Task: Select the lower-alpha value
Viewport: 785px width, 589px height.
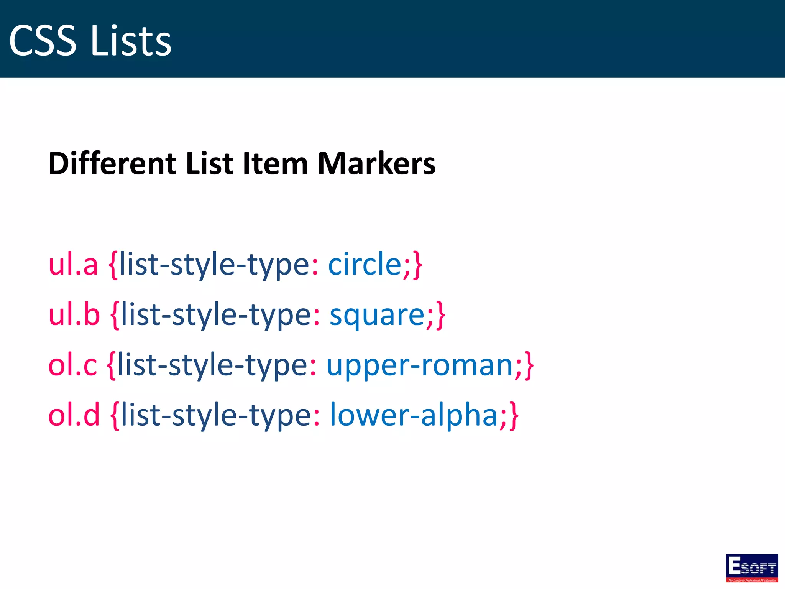Action: (413, 415)
